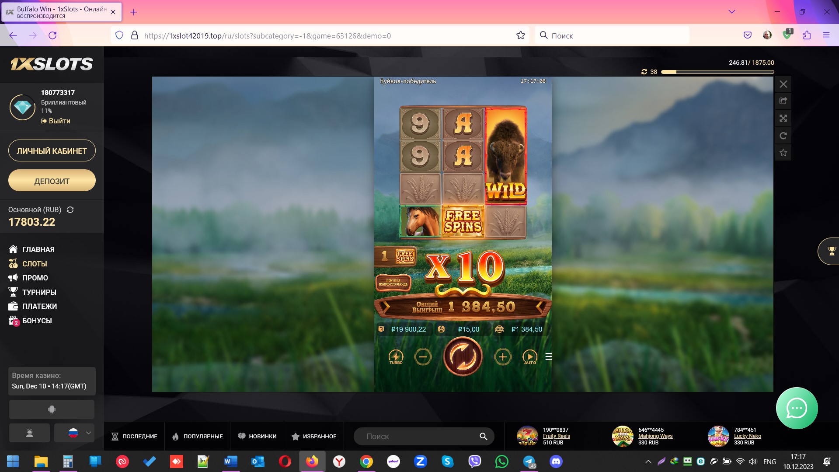
Task: Open a new browser tab
Action: (134, 12)
